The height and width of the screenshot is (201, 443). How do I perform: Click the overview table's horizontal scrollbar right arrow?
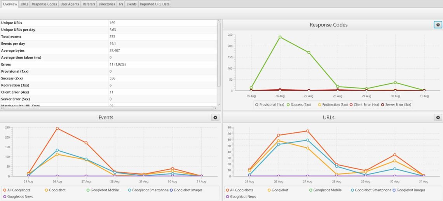[215, 108]
